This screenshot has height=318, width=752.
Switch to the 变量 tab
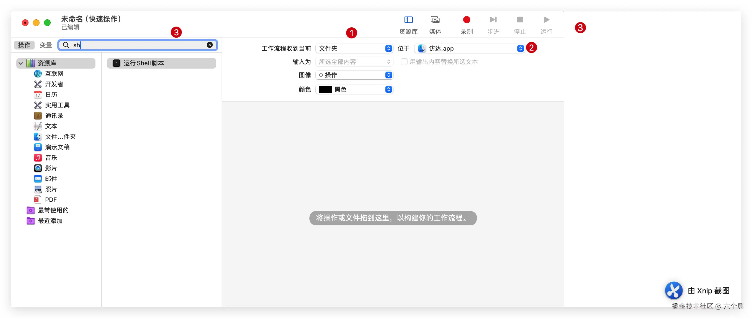pos(46,45)
